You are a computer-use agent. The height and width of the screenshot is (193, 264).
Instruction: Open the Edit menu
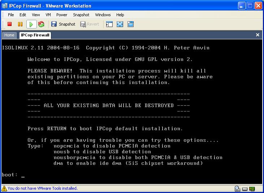coord(23,15)
